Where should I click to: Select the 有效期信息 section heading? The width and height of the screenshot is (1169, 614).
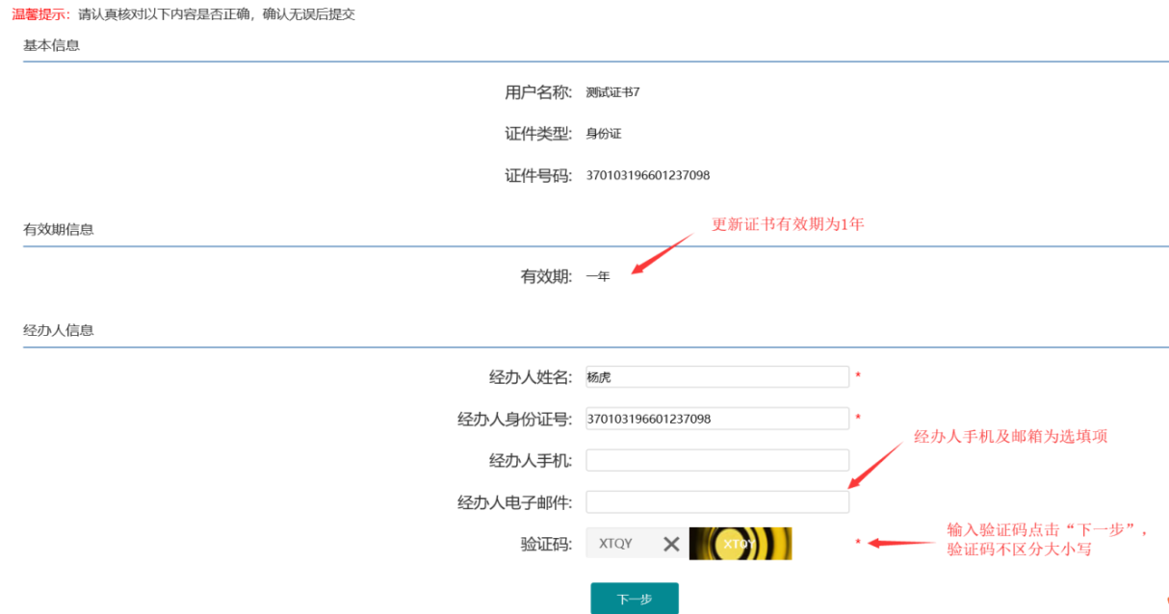[59, 229]
